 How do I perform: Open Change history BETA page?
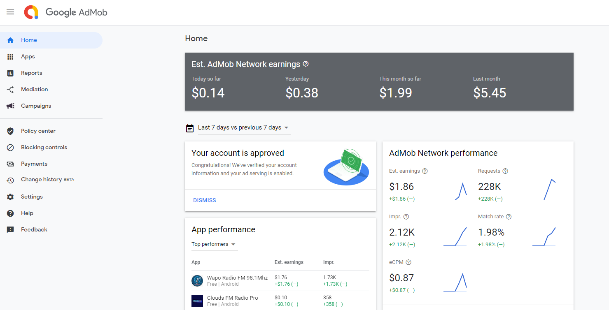click(x=48, y=180)
